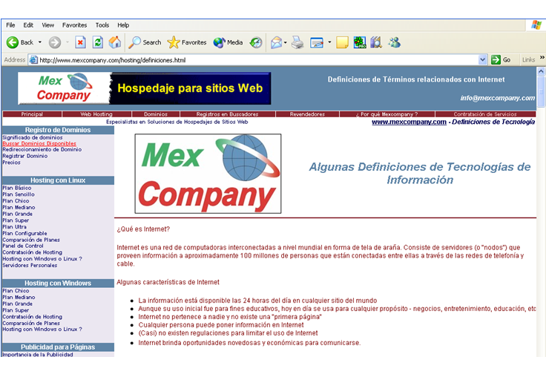Click the www.mexcompany.com link

pyautogui.click(x=409, y=122)
